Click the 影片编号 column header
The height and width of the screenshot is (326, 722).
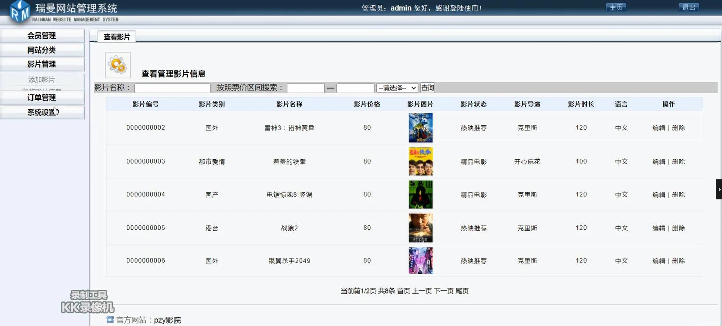tap(145, 104)
